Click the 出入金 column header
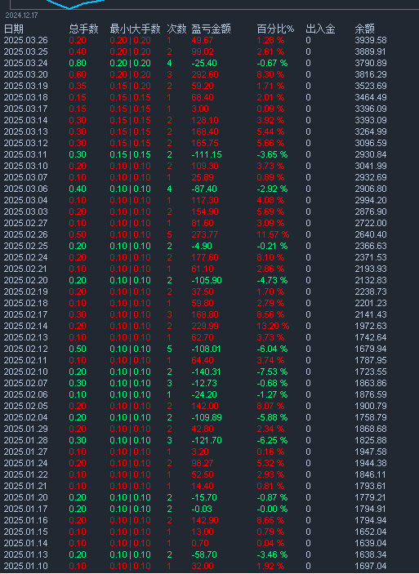419x574 pixels. coord(320,29)
